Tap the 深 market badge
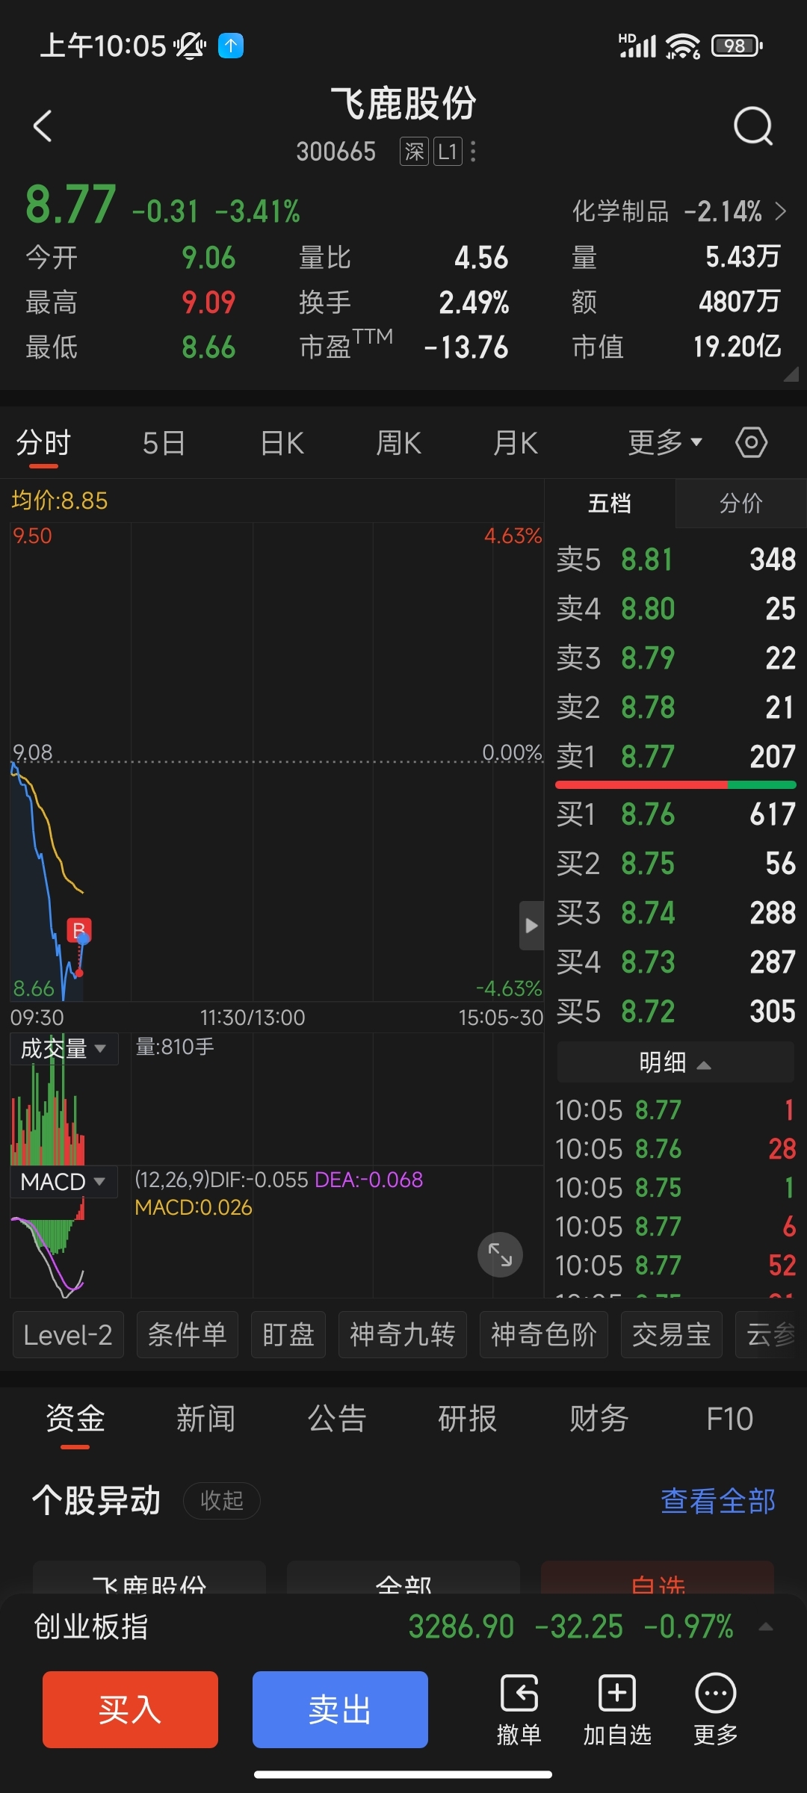The image size is (807, 1793). click(x=414, y=152)
